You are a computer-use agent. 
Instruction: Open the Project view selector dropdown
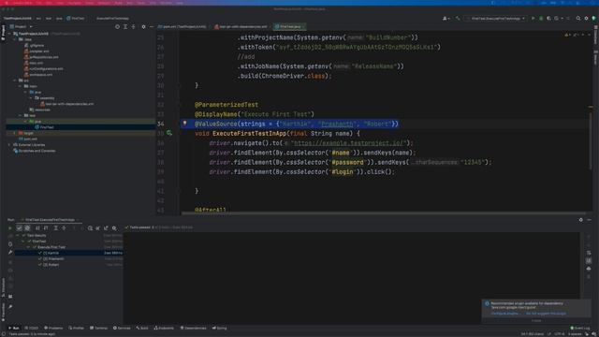point(21,27)
